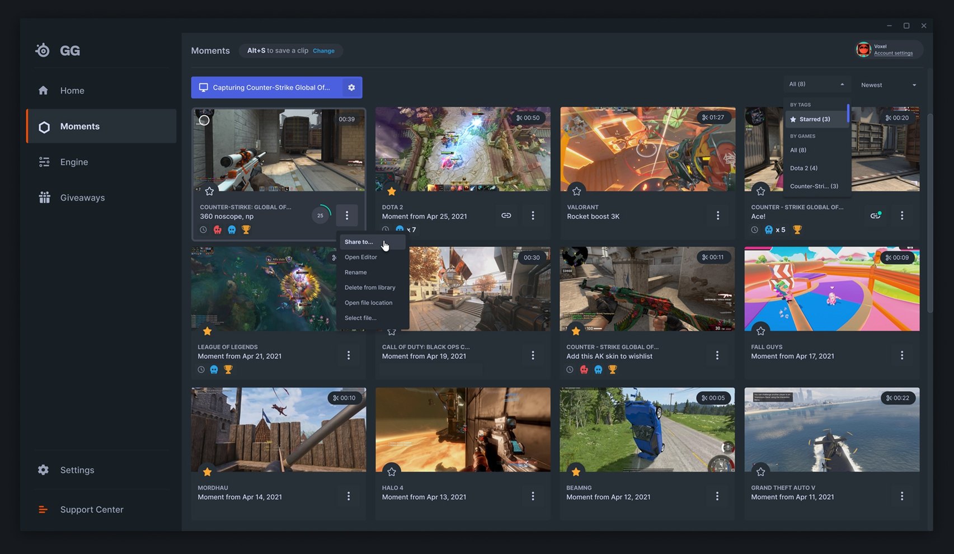Screen dimensions: 954x554
Task: Open capture settings gear icon
Action: coord(351,87)
